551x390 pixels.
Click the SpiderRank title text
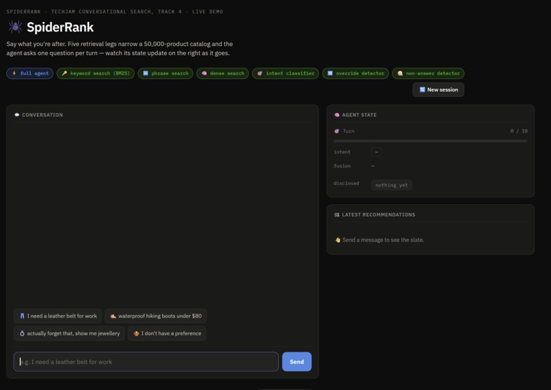[x=60, y=27]
